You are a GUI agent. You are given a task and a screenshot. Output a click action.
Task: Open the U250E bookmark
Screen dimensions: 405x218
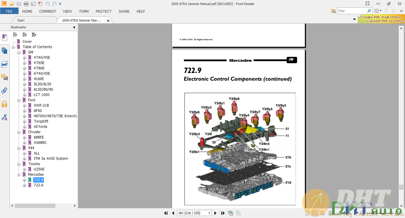click(x=39, y=169)
